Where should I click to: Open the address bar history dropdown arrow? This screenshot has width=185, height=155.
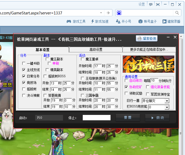[x=101, y=13]
